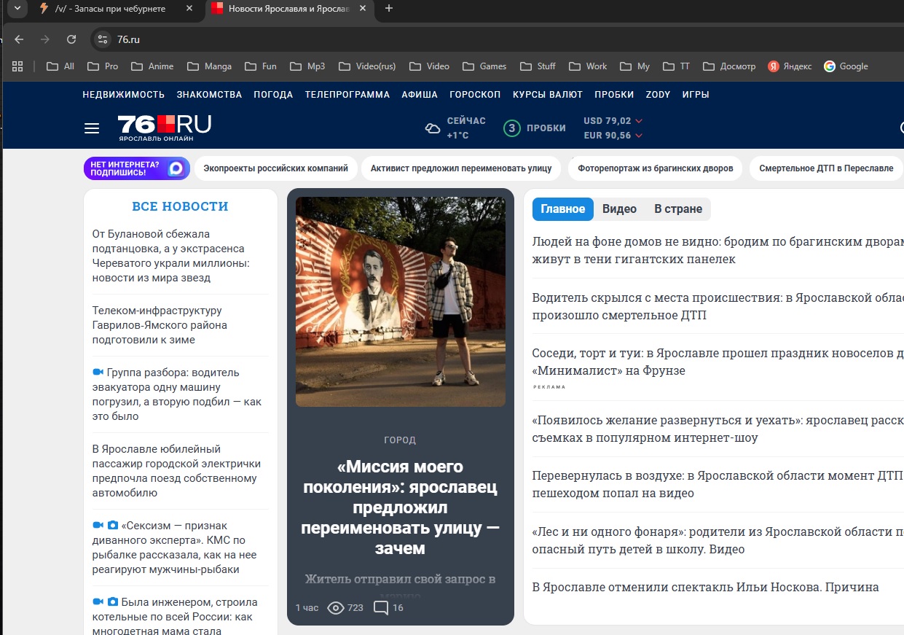Open the Досмотр bookmarks folder
This screenshot has height=635, width=904.
[x=729, y=66]
